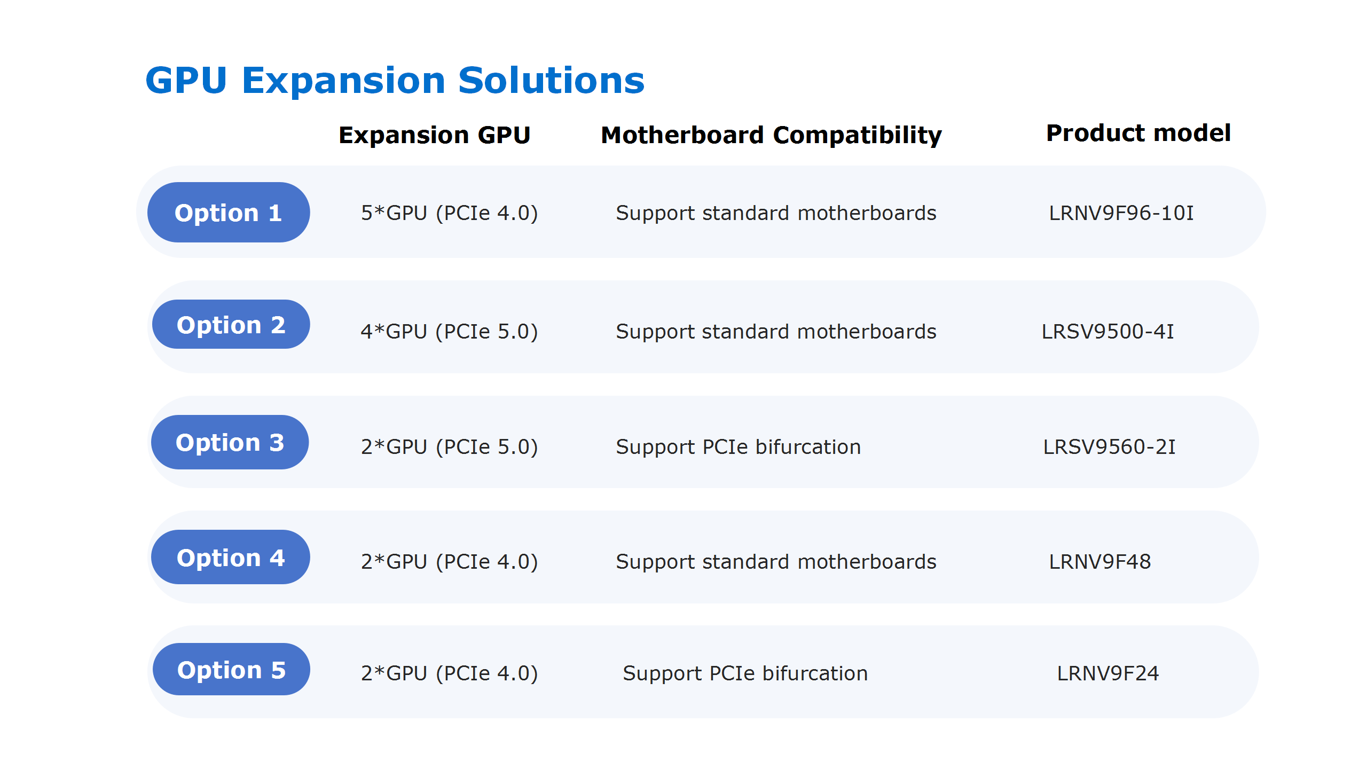This screenshot has height=769, width=1367.
Task: Click the GPU Expansion Solutions title
Action: tap(395, 81)
